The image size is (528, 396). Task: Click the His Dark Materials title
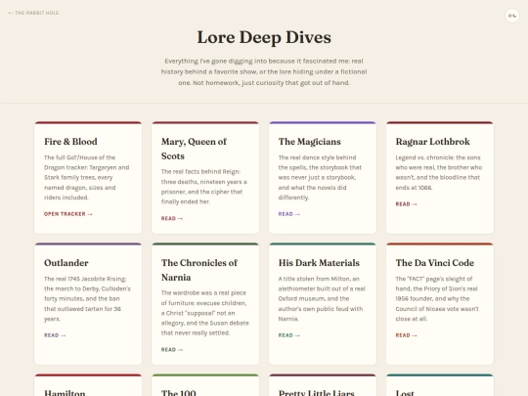[x=319, y=263]
